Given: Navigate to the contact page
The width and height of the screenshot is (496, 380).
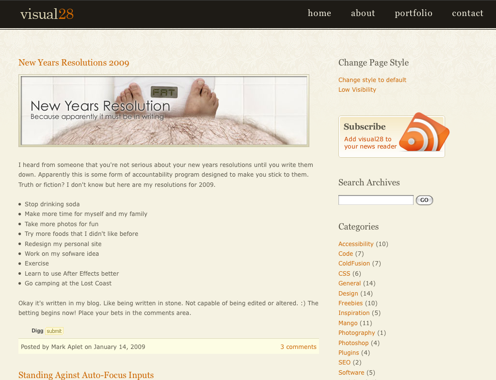Looking at the screenshot, I should coord(467,13).
